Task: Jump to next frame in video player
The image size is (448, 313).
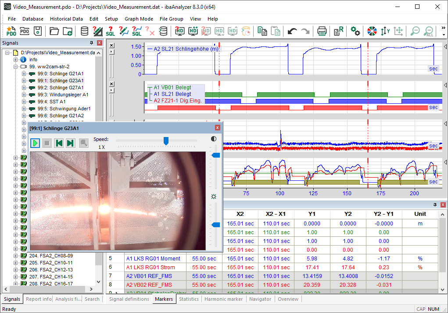Action: (x=70, y=143)
